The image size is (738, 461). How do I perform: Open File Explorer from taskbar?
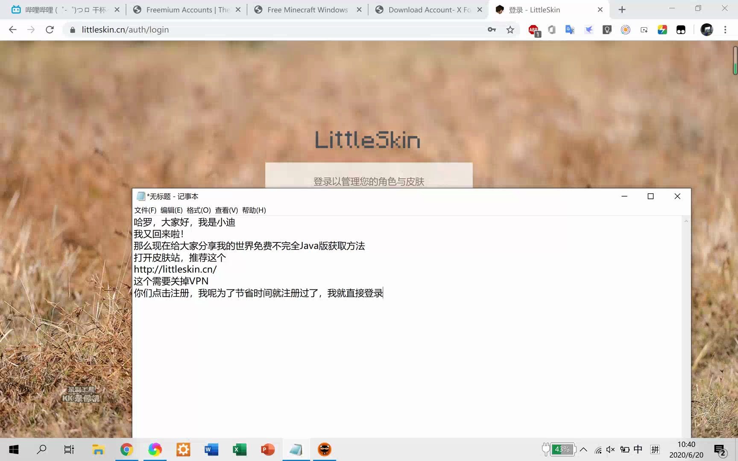[x=98, y=449]
